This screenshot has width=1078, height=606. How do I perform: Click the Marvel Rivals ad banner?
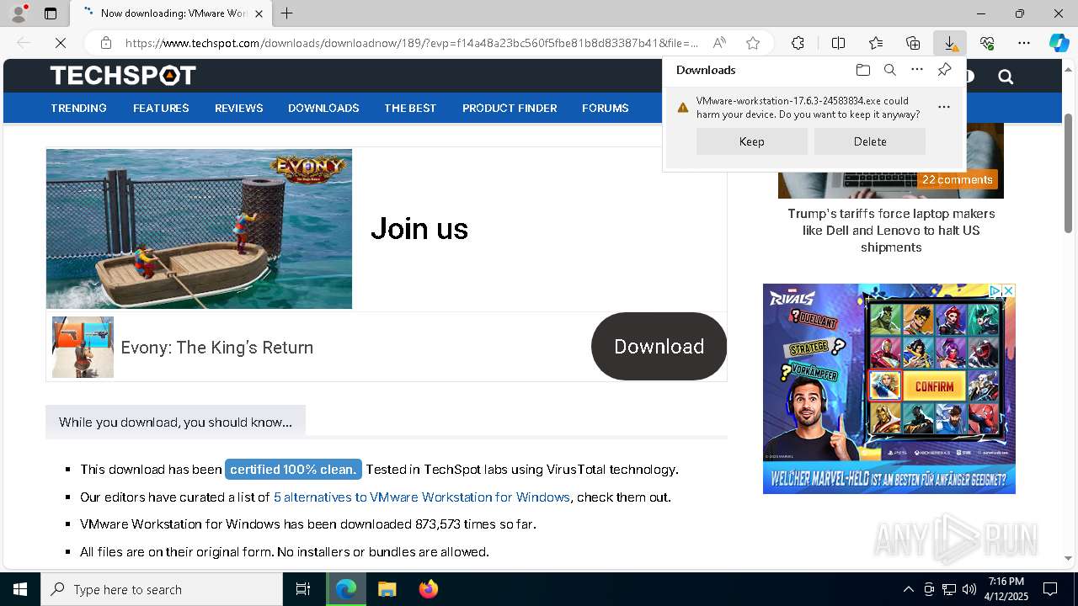point(889,389)
